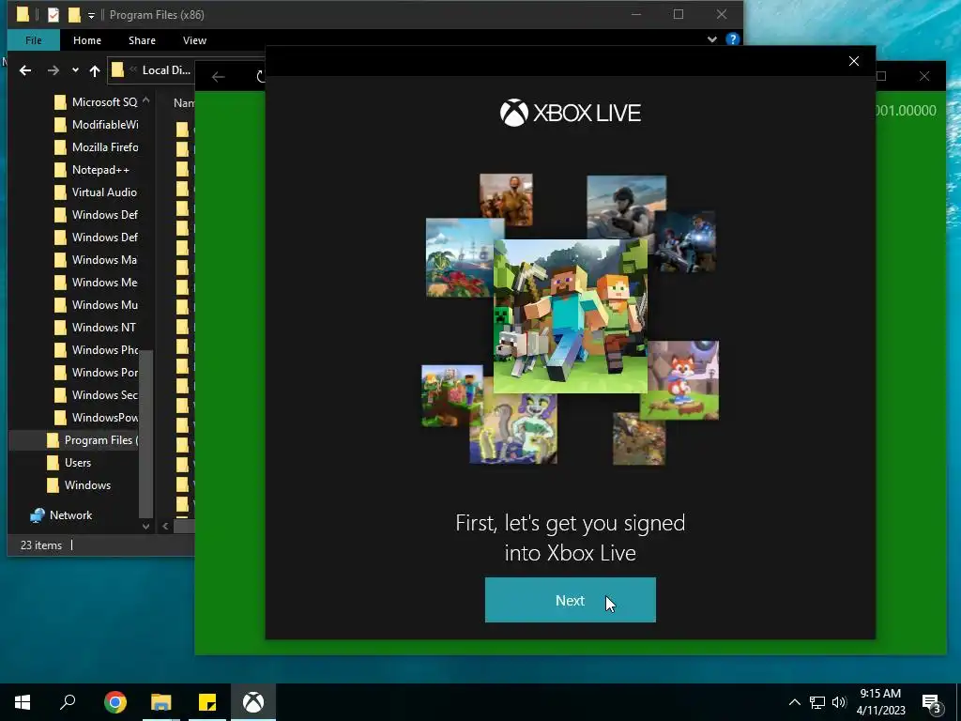Maximize the Program Files (x86) window

pyautogui.click(x=678, y=14)
